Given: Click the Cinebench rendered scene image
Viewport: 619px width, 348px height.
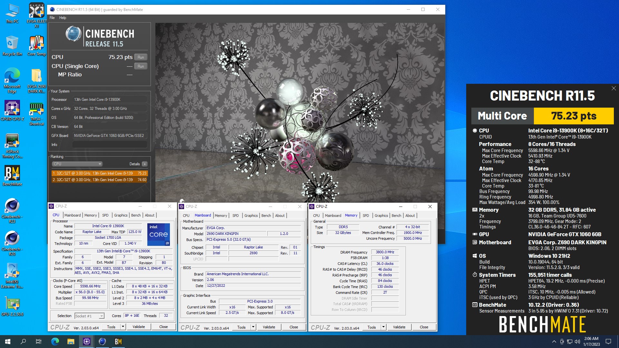Looking at the screenshot, I should click(300, 112).
